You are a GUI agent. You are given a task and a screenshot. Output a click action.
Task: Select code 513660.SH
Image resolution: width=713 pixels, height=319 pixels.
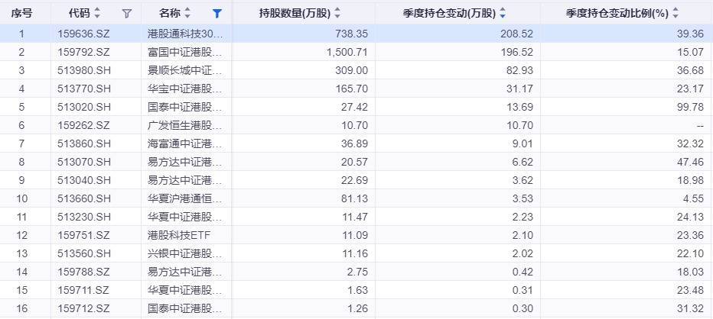84,198
